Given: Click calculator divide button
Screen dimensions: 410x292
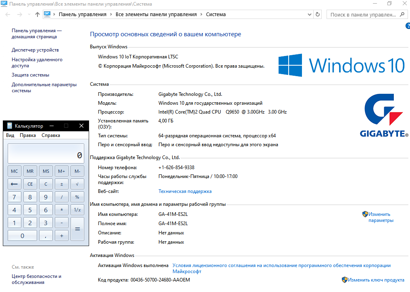Looking at the screenshot, I should 62,197.
